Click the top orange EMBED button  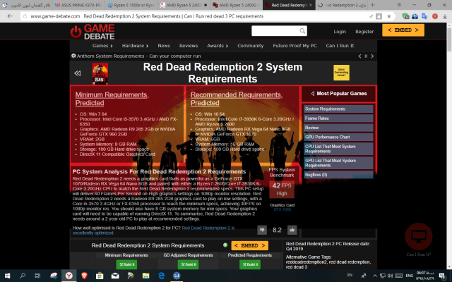(x=403, y=30)
